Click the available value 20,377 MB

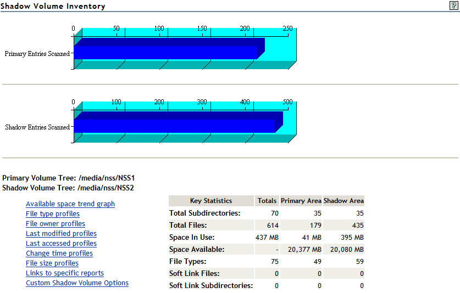click(304, 249)
